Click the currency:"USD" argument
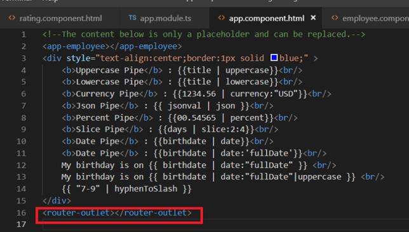The image size is (409, 232). click(264, 94)
